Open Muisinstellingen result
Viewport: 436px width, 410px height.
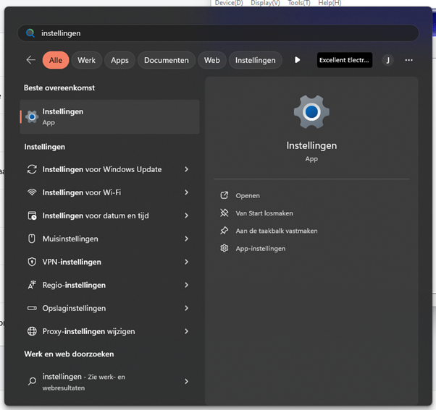pos(109,239)
